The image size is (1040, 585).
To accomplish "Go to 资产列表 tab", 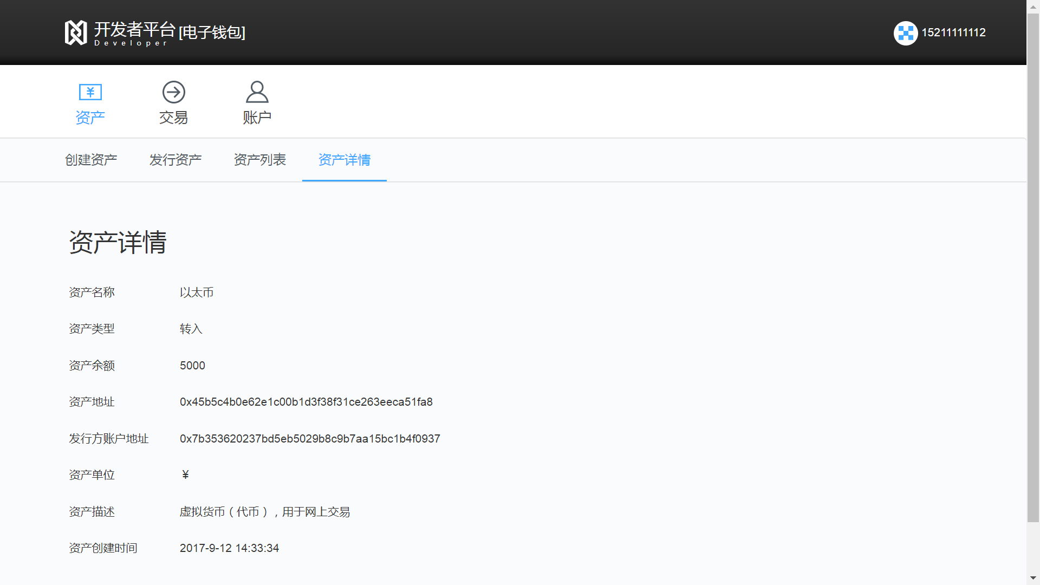I will point(260,160).
